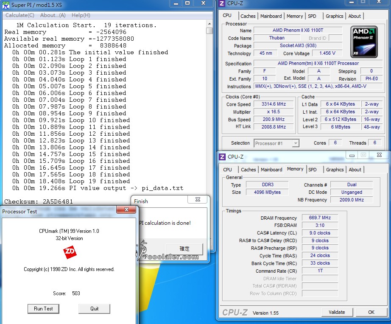Click the red ZD logo in Processor Test
The image size is (391, 324).
pos(70,252)
